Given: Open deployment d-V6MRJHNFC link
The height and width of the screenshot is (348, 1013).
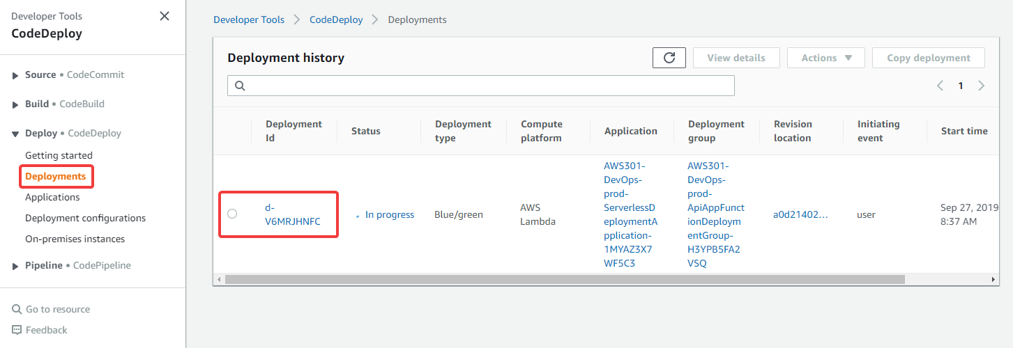Looking at the screenshot, I should [293, 214].
